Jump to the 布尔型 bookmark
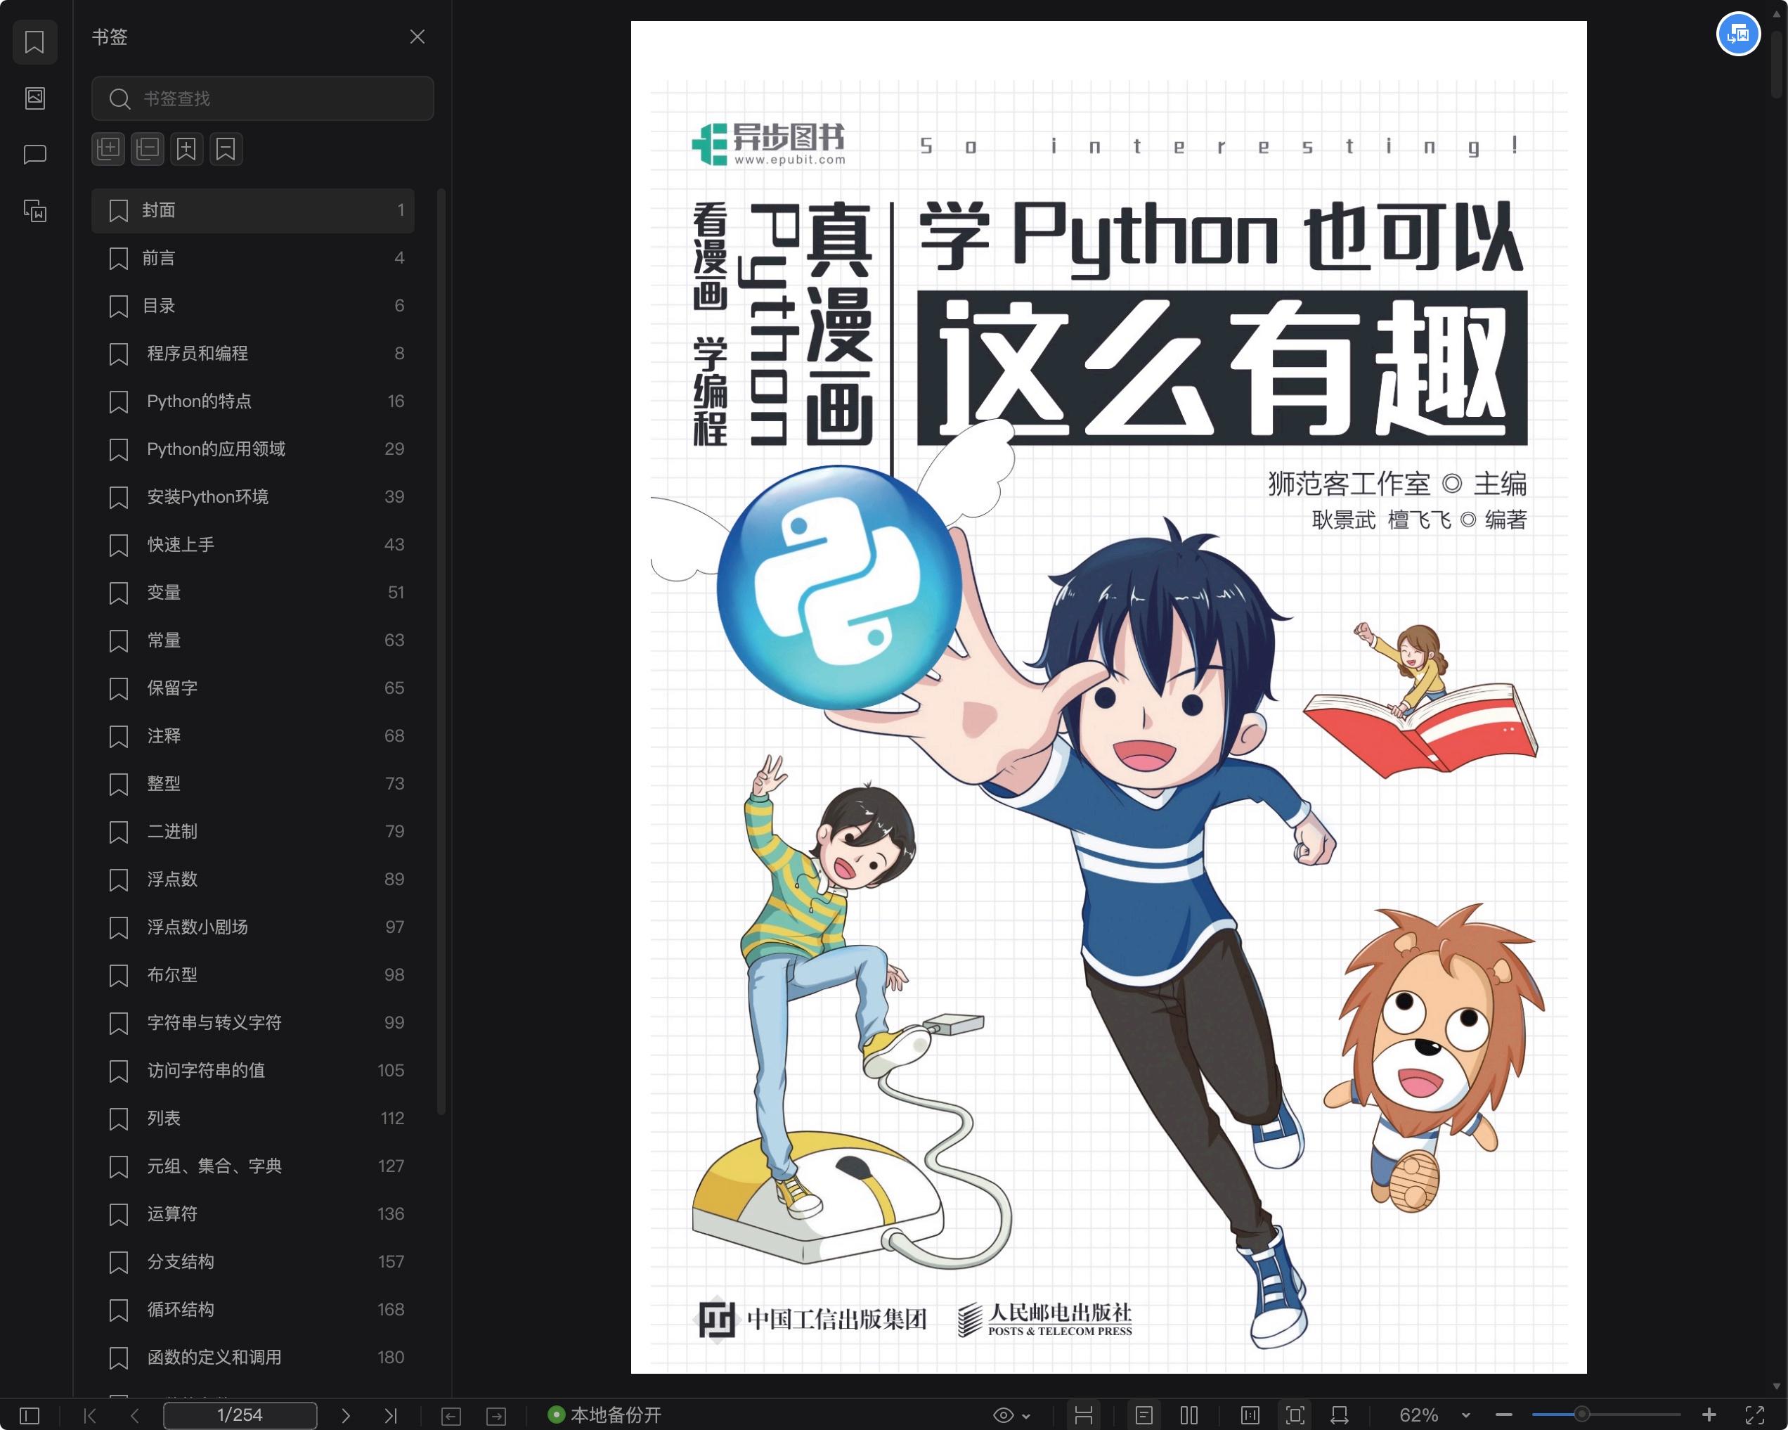This screenshot has height=1430, width=1788. pyautogui.click(x=253, y=975)
